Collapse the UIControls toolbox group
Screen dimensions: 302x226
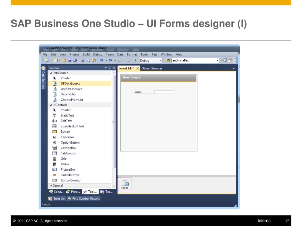coord(51,105)
